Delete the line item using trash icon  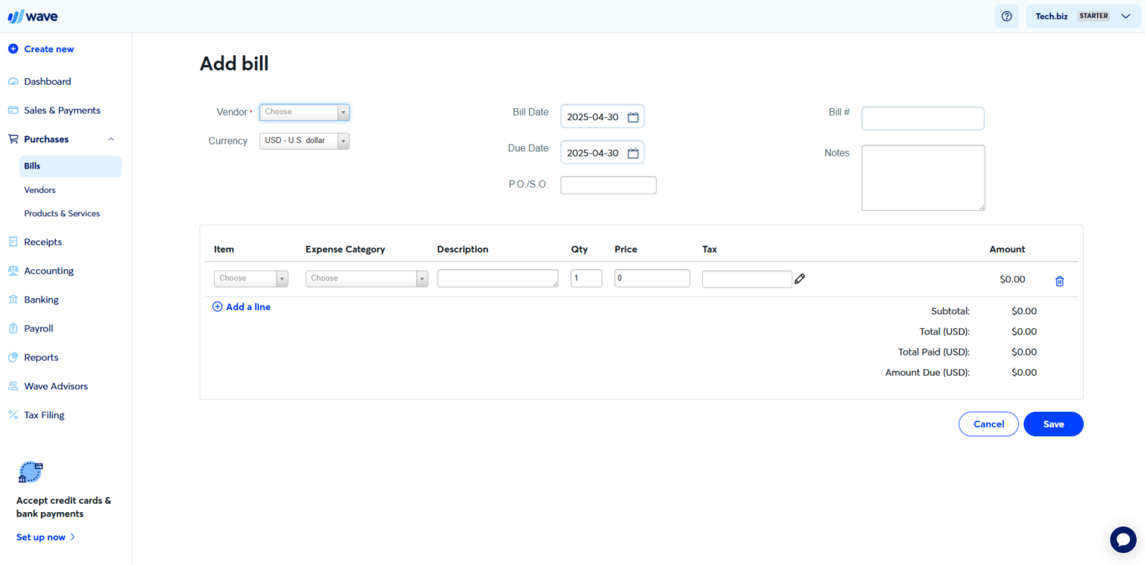(x=1059, y=281)
